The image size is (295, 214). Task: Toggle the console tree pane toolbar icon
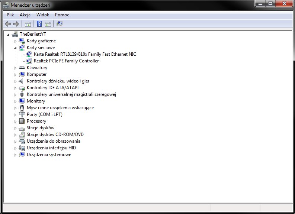point(28,24)
